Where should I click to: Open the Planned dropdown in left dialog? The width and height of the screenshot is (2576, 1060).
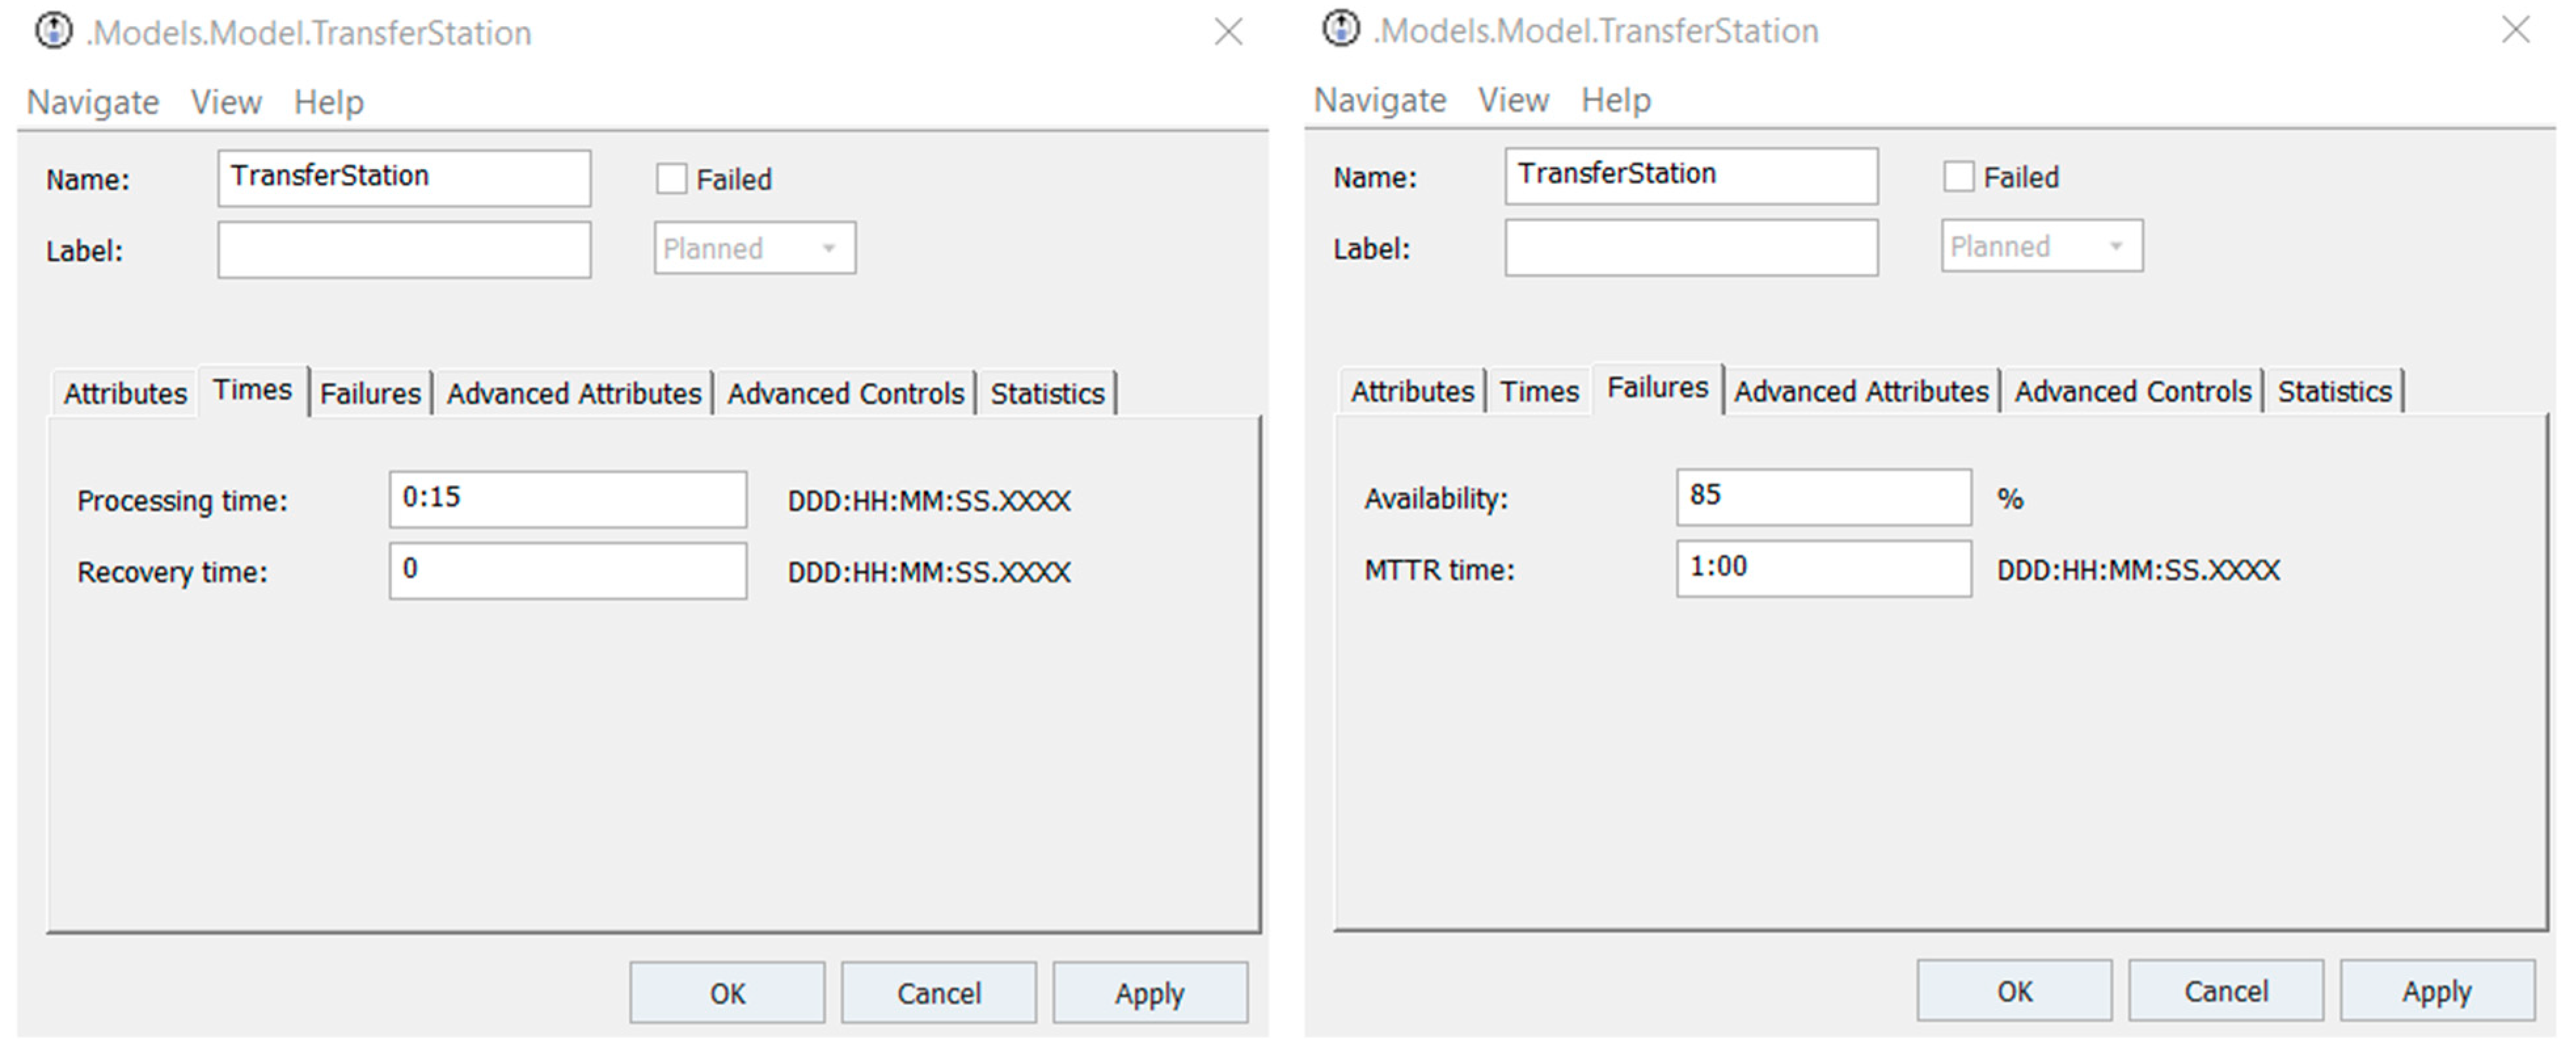tap(755, 248)
